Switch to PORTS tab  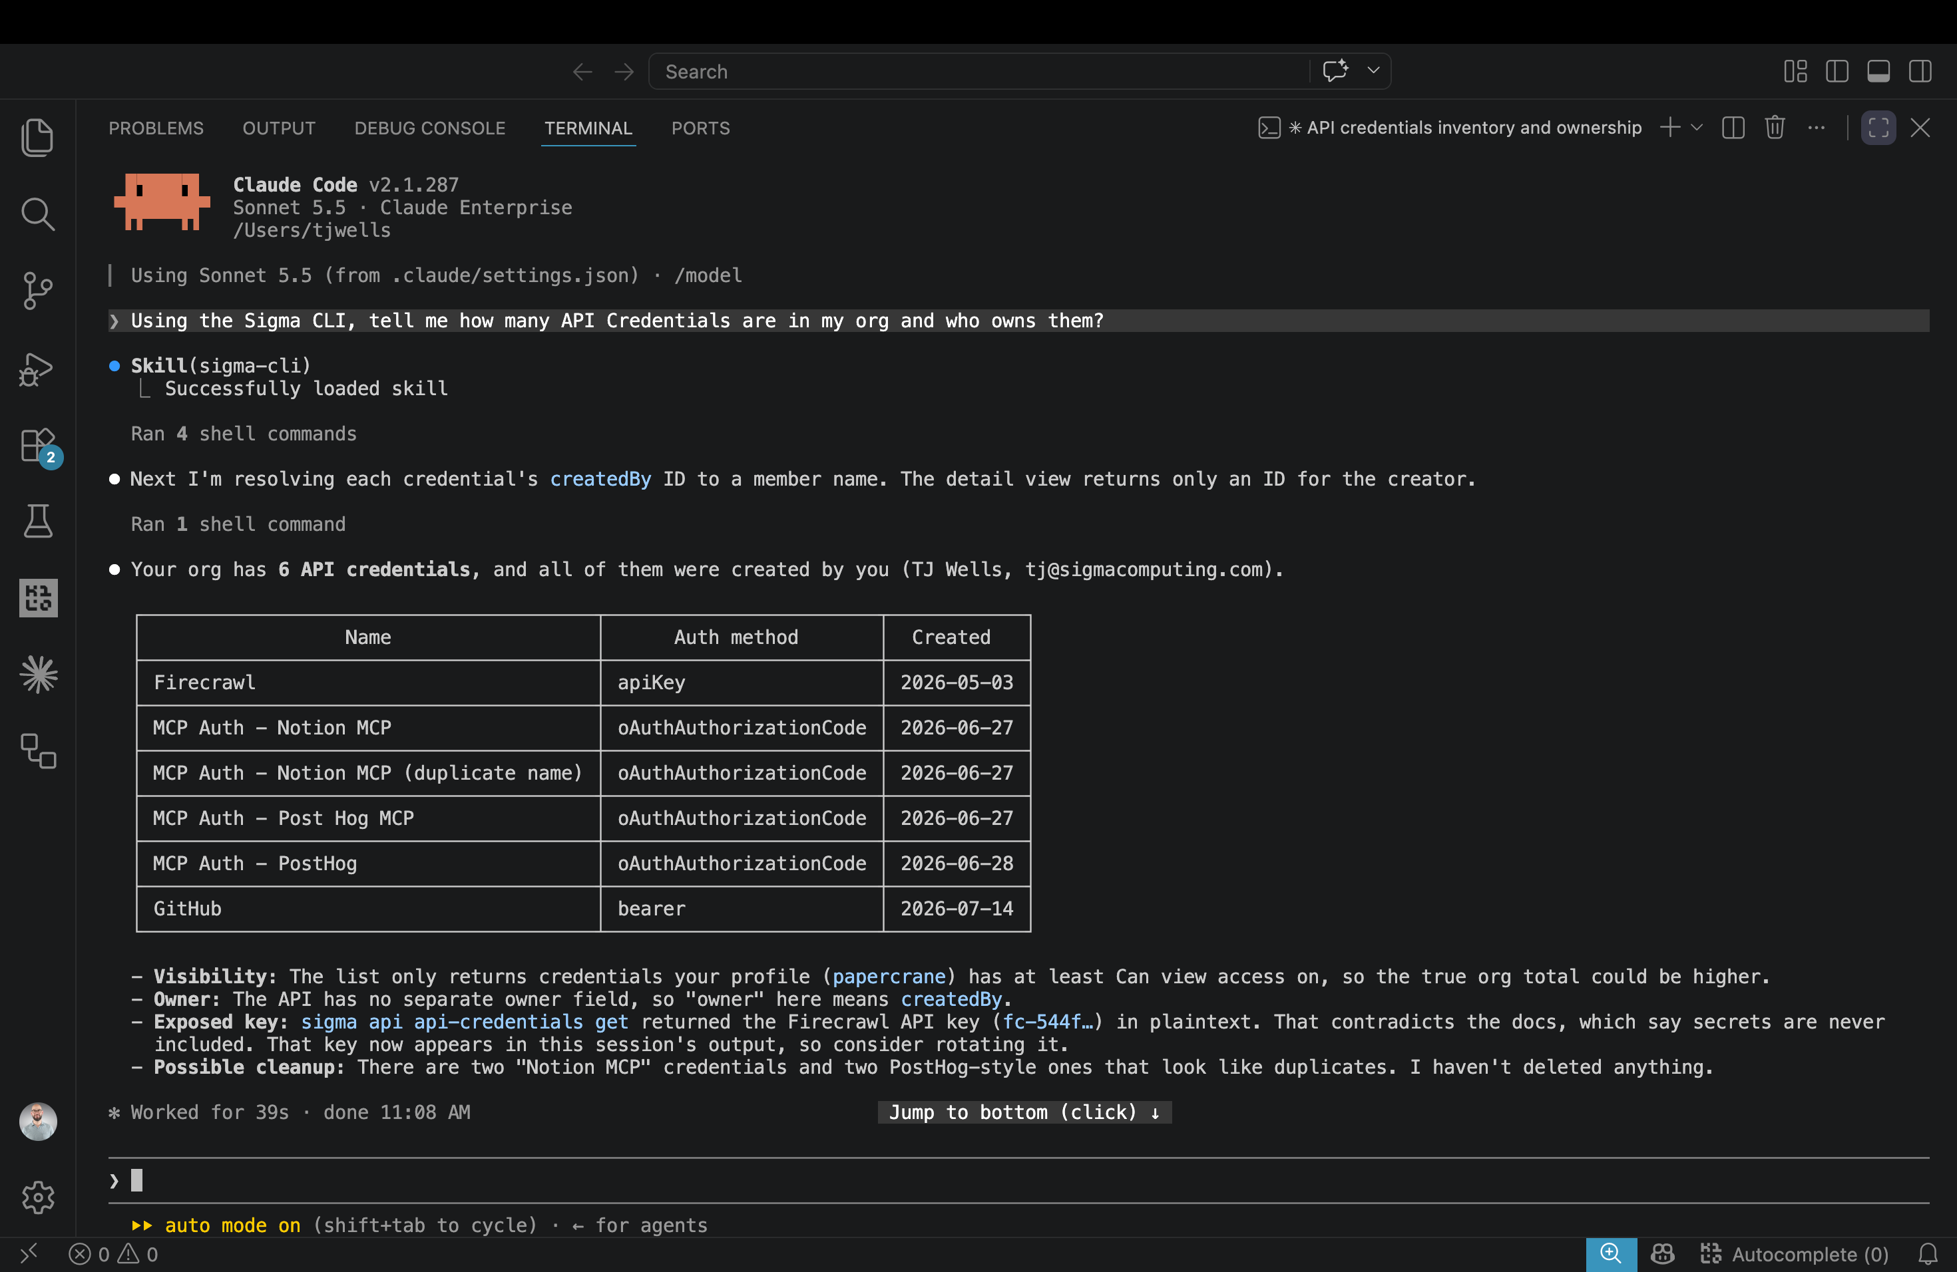tap(700, 128)
